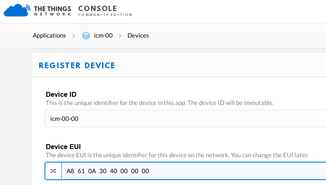The image size is (326, 185).
Task: Click the Device EUI description text
Action: pos(176,155)
